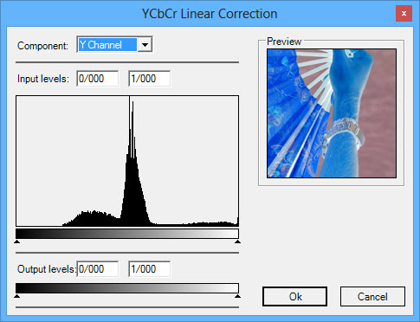Screen dimensions: 420x322
Task: Click the Output levels minimum field
Action: (98, 269)
